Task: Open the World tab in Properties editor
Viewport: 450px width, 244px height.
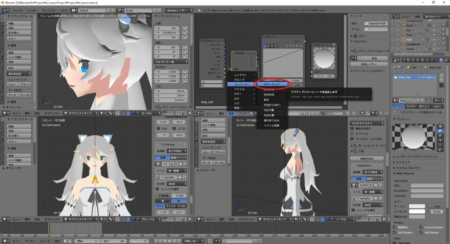Action: pyautogui.click(x=418, y=60)
